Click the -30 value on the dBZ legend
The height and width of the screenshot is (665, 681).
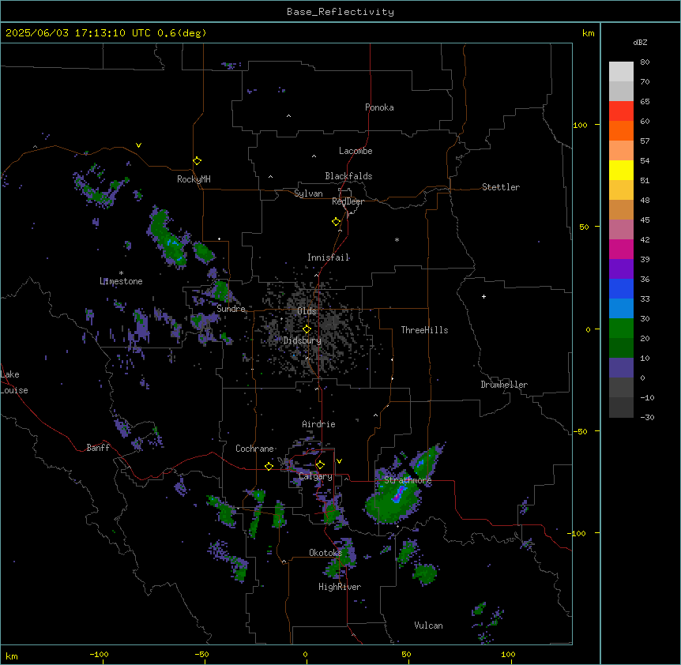pyautogui.click(x=647, y=417)
